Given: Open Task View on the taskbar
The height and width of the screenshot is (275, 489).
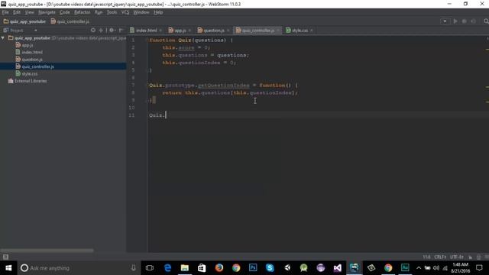Looking at the screenshot, I should [x=150, y=268].
